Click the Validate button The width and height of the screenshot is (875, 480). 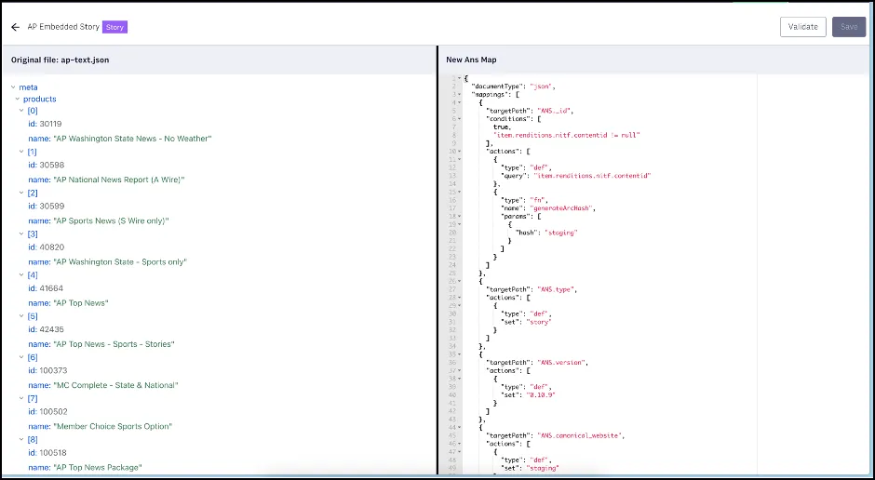(803, 27)
